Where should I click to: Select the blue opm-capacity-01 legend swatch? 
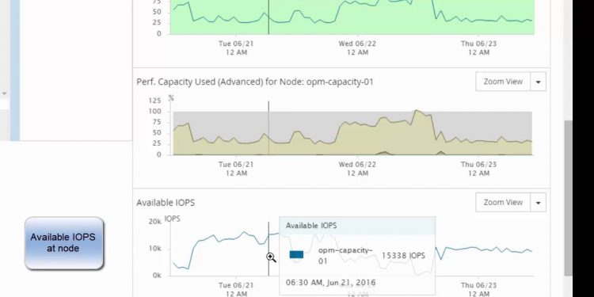pyautogui.click(x=296, y=254)
